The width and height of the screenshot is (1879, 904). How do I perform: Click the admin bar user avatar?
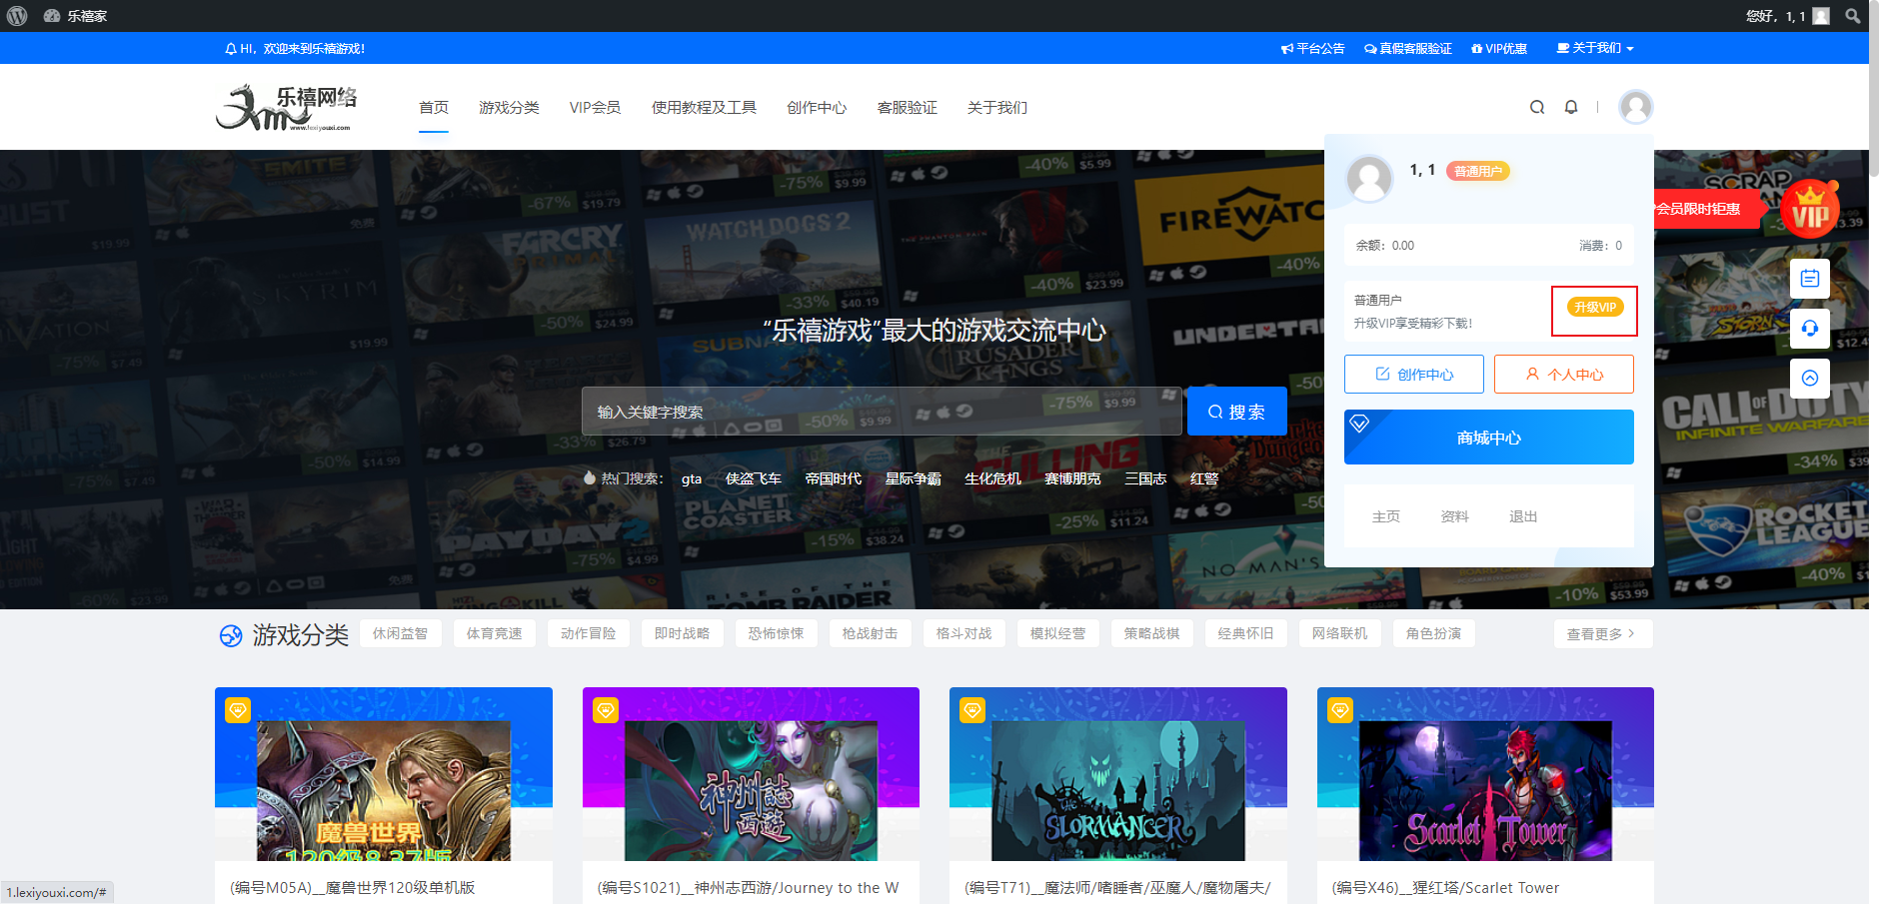[1821, 16]
